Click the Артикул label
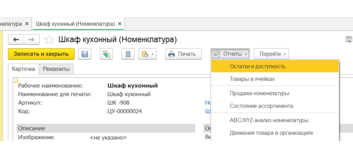The image size is (353, 164). tap(30, 102)
